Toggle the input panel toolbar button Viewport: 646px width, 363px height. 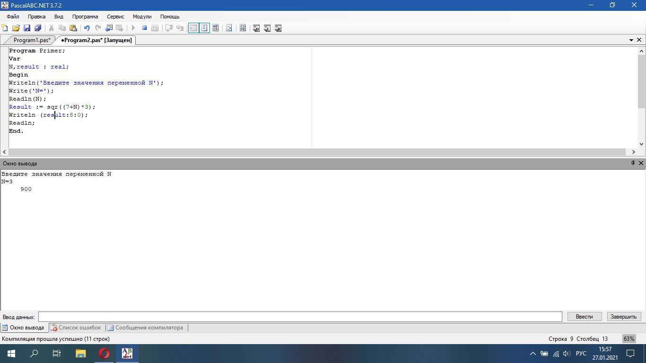tap(204, 28)
